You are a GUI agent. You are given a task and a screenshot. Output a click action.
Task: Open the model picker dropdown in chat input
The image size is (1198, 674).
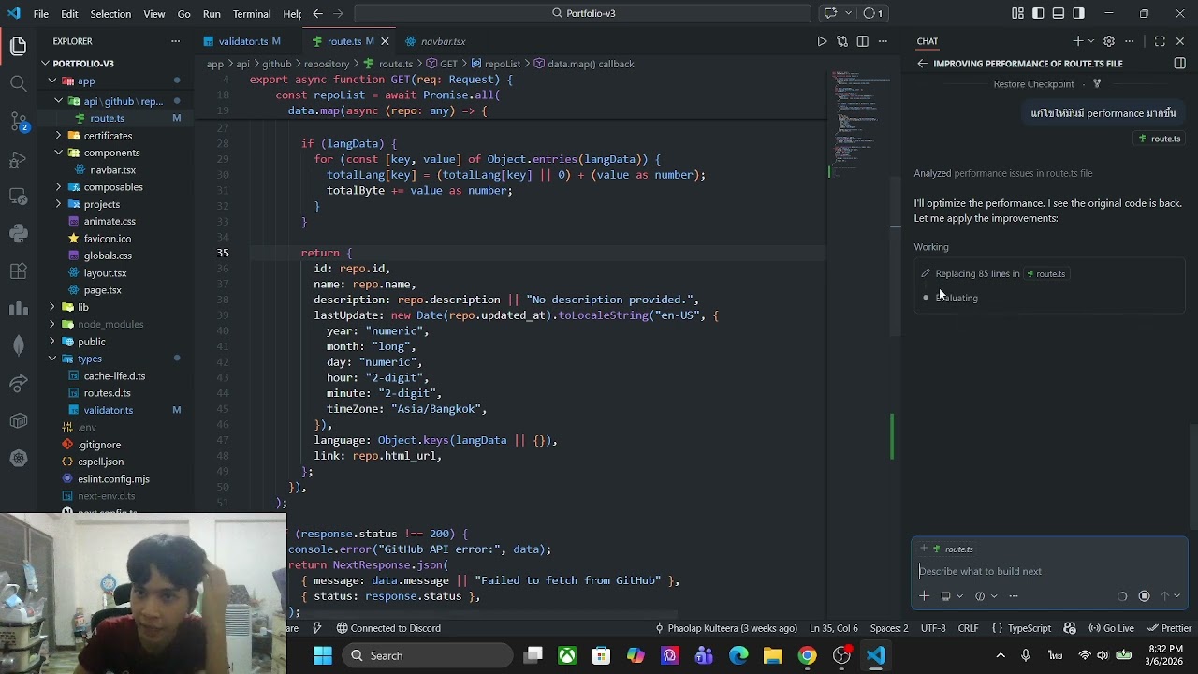[x=986, y=596]
